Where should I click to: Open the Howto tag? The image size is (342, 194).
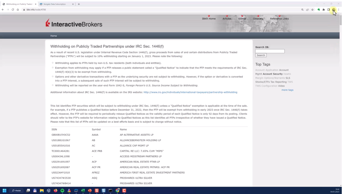pos(287,74)
